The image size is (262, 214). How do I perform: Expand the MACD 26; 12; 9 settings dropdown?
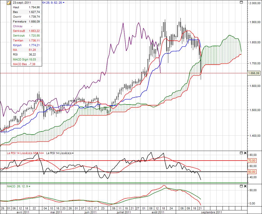30,186
